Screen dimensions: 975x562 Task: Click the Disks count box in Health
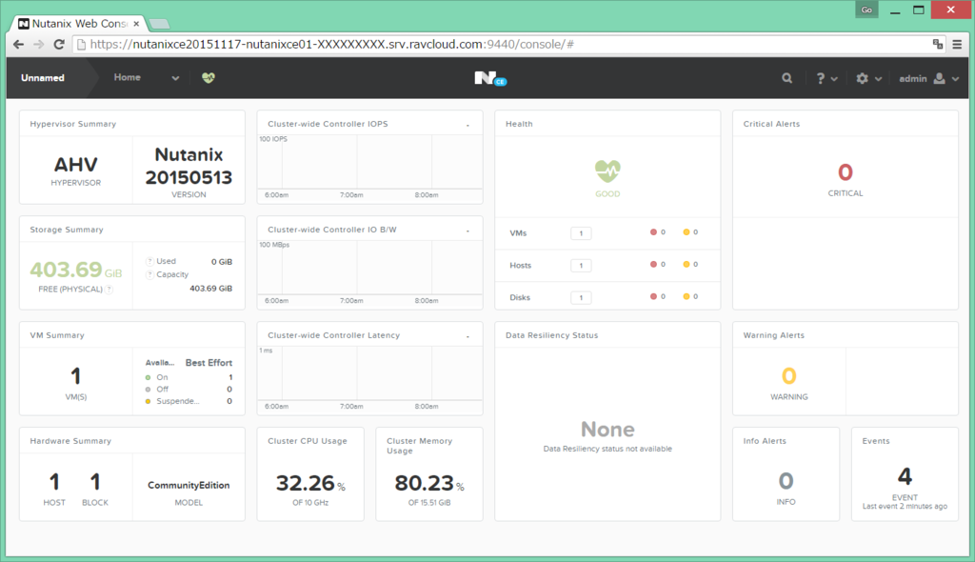[581, 297]
